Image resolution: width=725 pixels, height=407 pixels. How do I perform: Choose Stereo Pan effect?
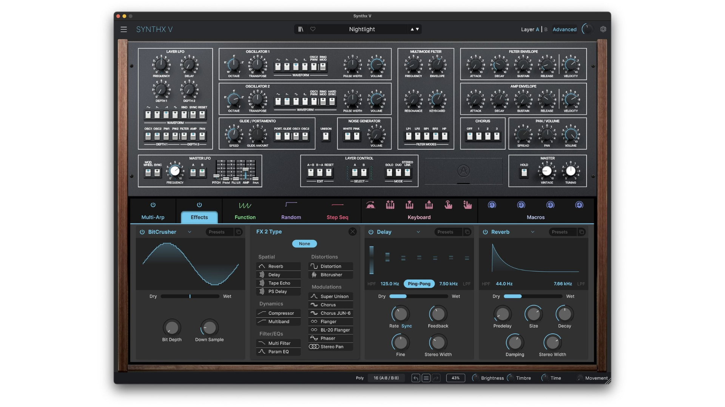click(x=331, y=347)
